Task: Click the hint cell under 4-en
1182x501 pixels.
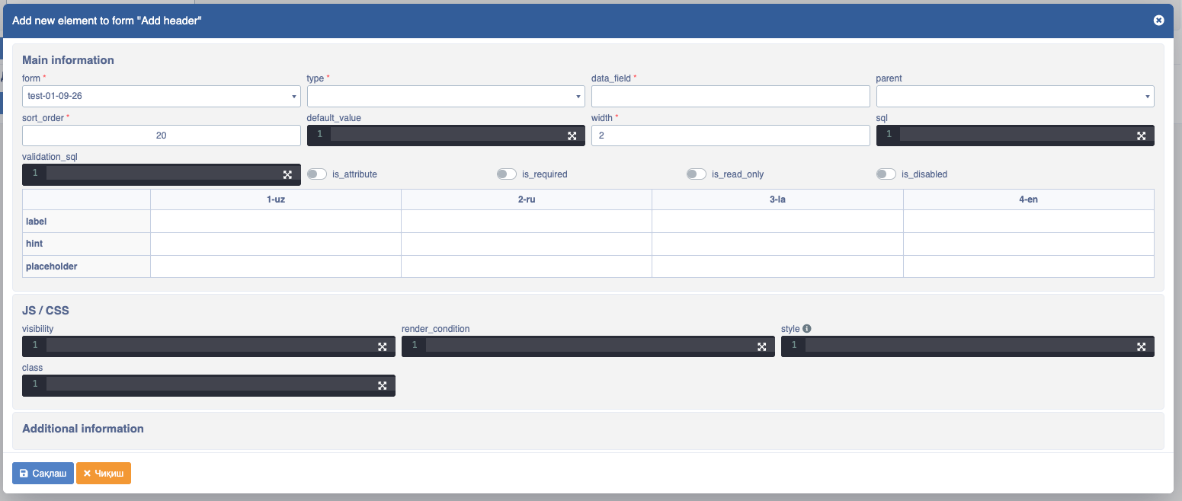Action: [1029, 244]
